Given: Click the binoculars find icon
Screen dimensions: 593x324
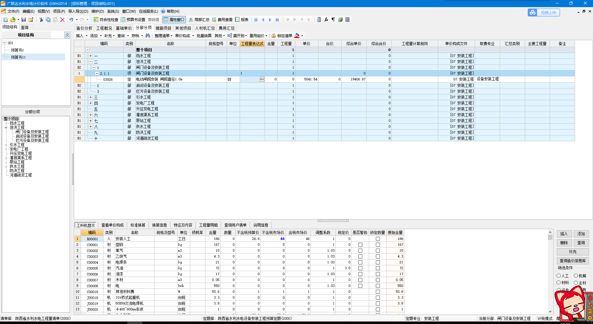Looking at the screenshot, I should point(148,36).
